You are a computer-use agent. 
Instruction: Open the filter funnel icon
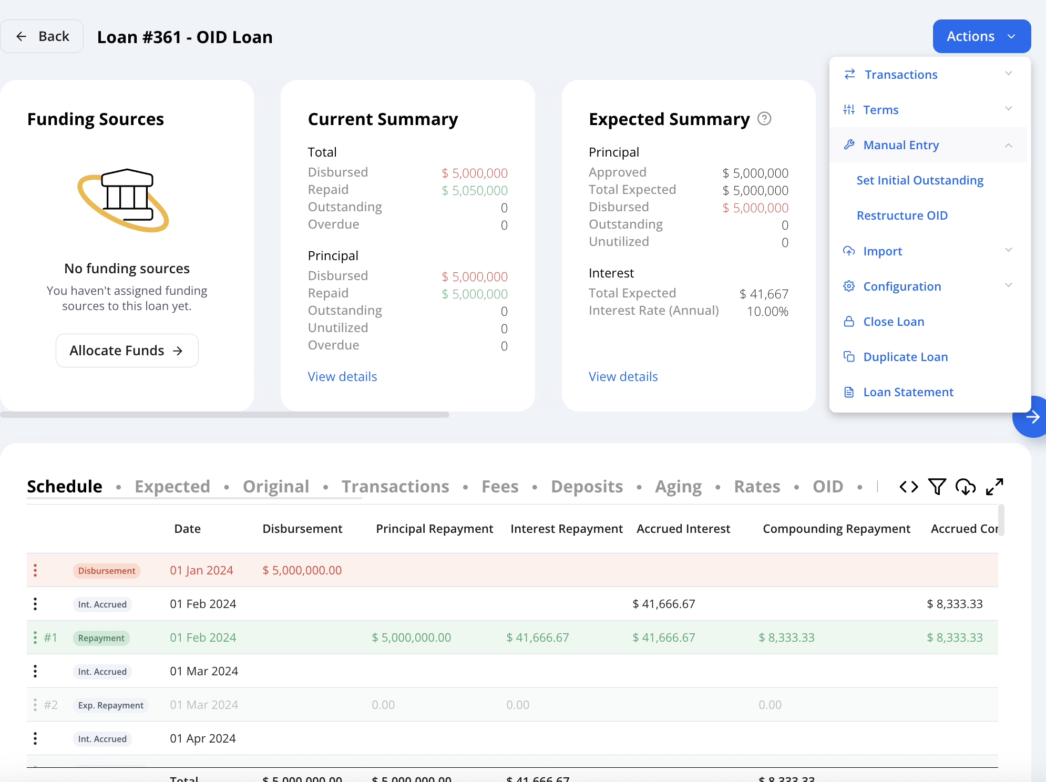click(937, 487)
